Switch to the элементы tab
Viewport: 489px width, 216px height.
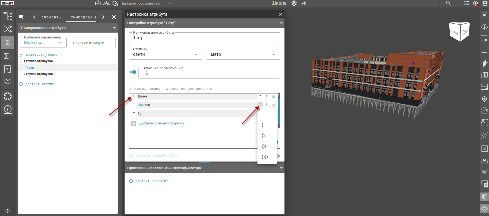[x=51, y=17]
